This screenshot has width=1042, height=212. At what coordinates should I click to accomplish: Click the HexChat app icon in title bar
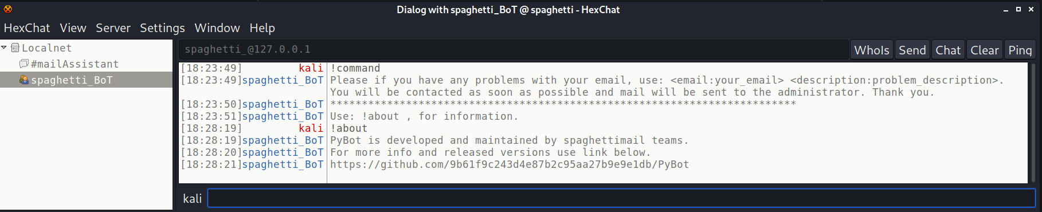8,9
